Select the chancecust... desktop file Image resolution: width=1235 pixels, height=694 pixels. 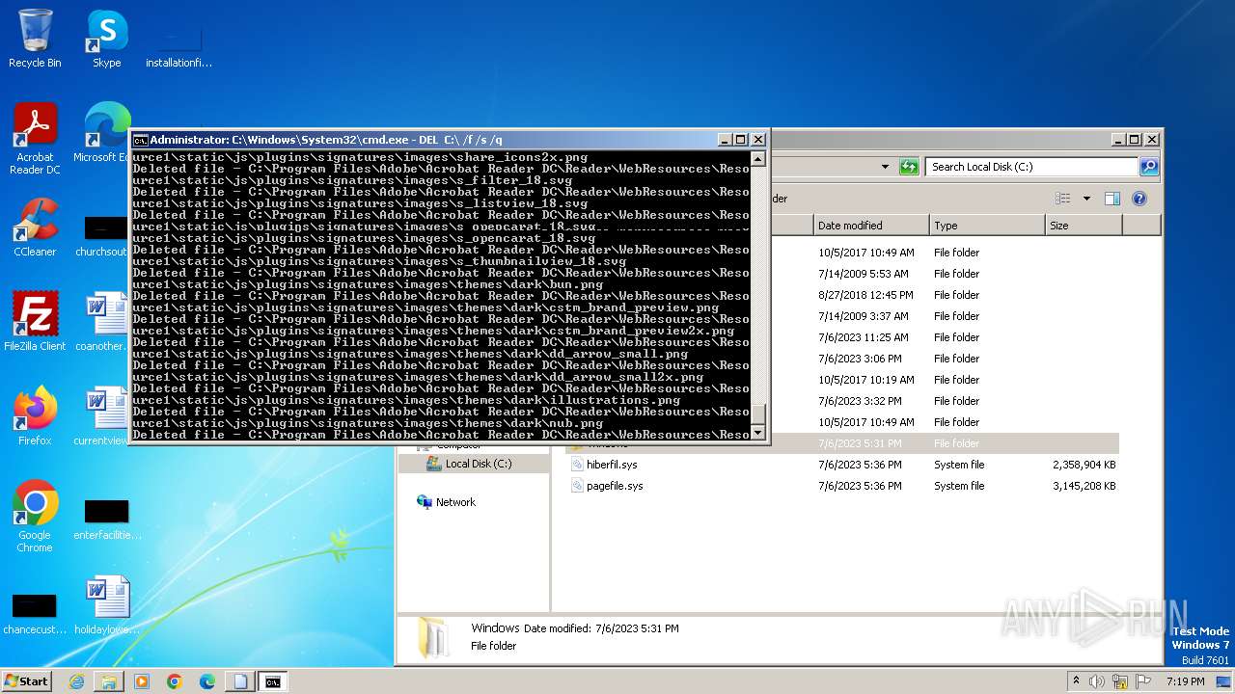point(35,613)
